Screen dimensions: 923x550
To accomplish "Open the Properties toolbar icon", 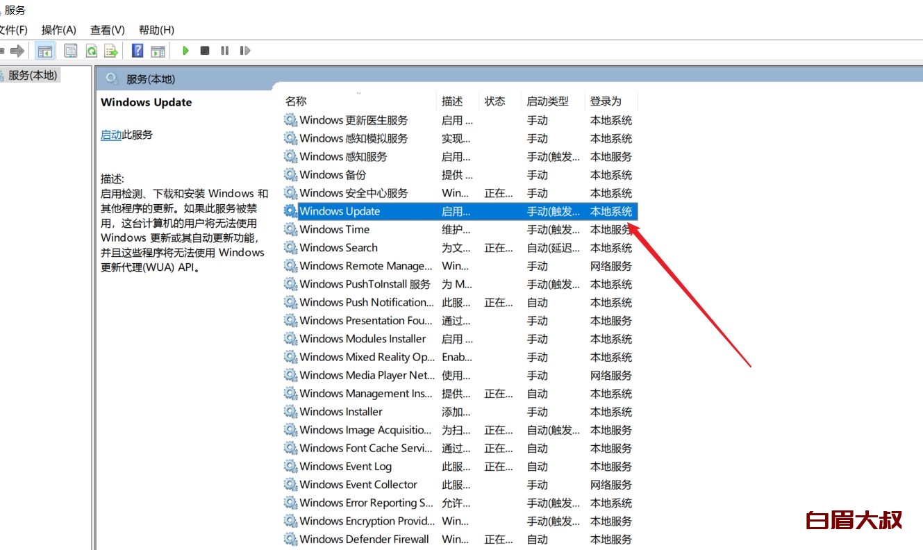I will tap(70, 51).
